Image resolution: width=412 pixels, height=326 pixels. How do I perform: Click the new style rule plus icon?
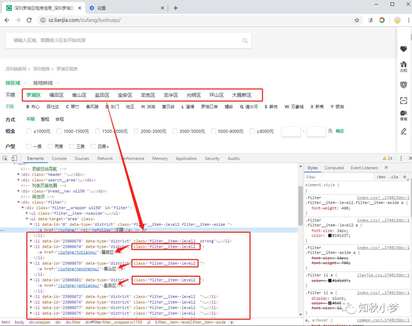(x=405, y=177)
